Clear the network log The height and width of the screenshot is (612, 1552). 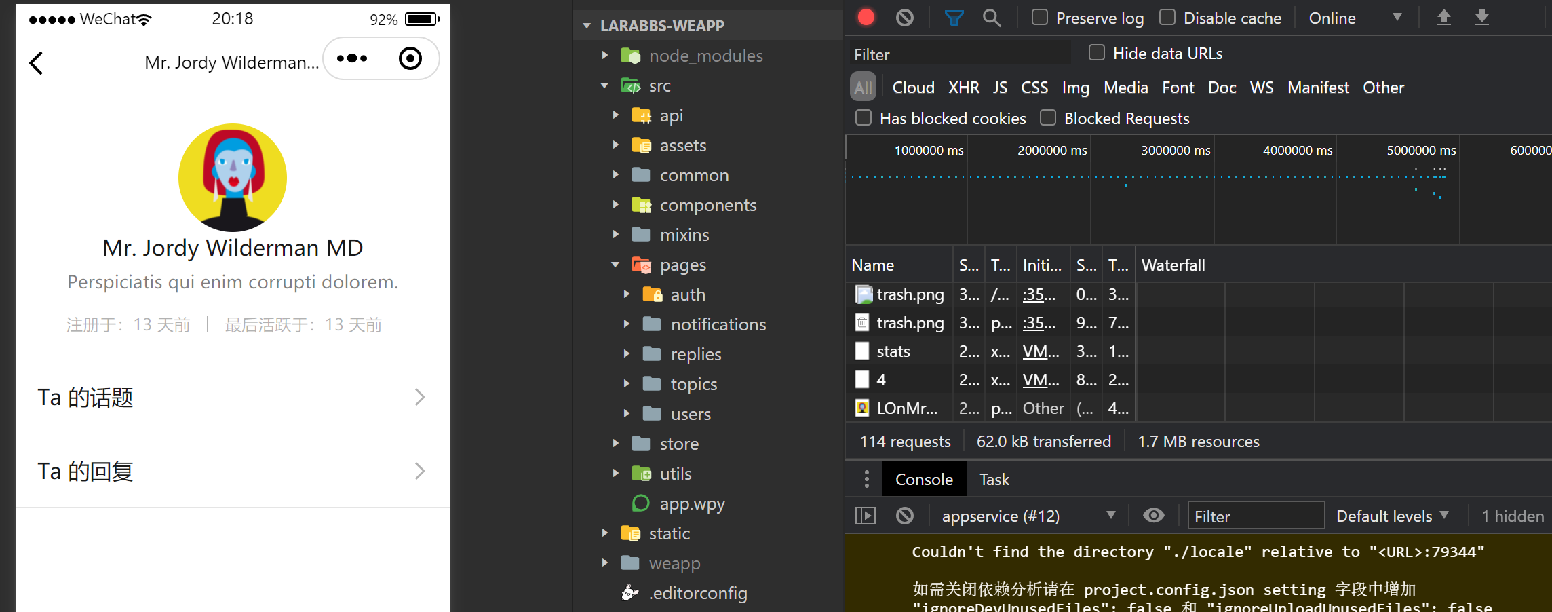coord(904,18)
